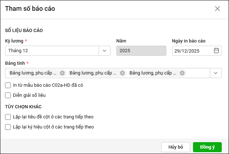The width and height of the screenshot is (229, 154).
Task: Select the second Bảng lương, phụ cấp tag
Action: [x=93, y=73]
